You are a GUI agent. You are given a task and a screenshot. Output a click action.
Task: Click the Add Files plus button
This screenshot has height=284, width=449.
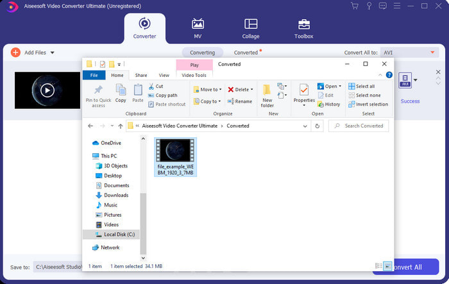pos(15,53)
